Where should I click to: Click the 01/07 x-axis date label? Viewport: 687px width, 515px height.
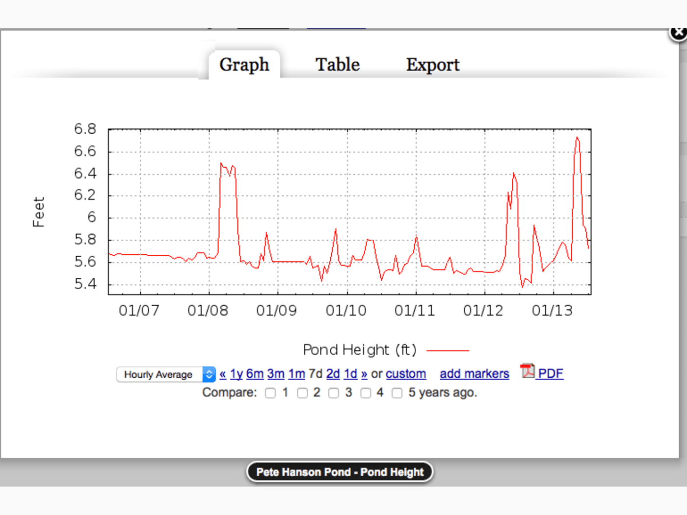tap(139, 311)
